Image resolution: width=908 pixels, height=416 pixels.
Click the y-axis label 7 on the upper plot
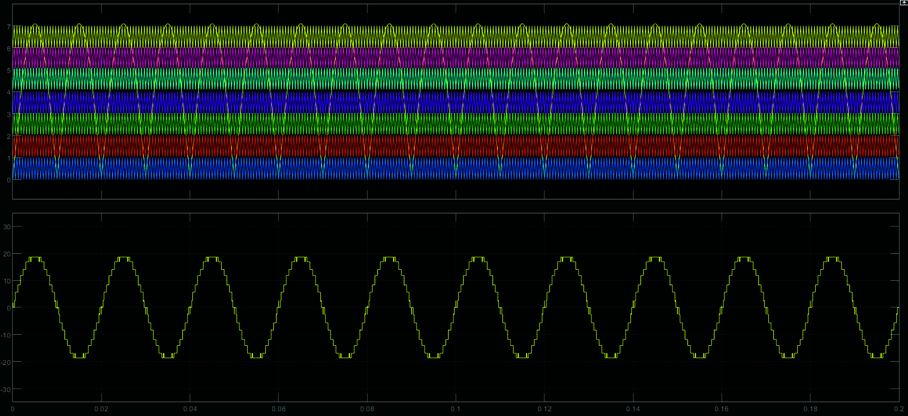point(8,27)
